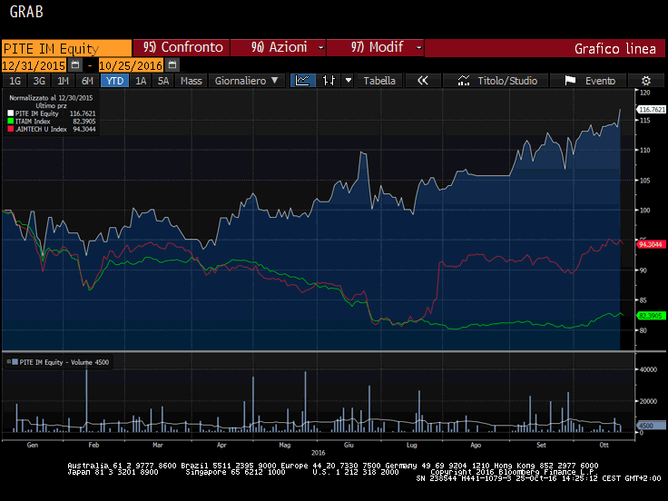Open calendar picker for end date
This screenshot has width=668, height=501.
point(172,65)
